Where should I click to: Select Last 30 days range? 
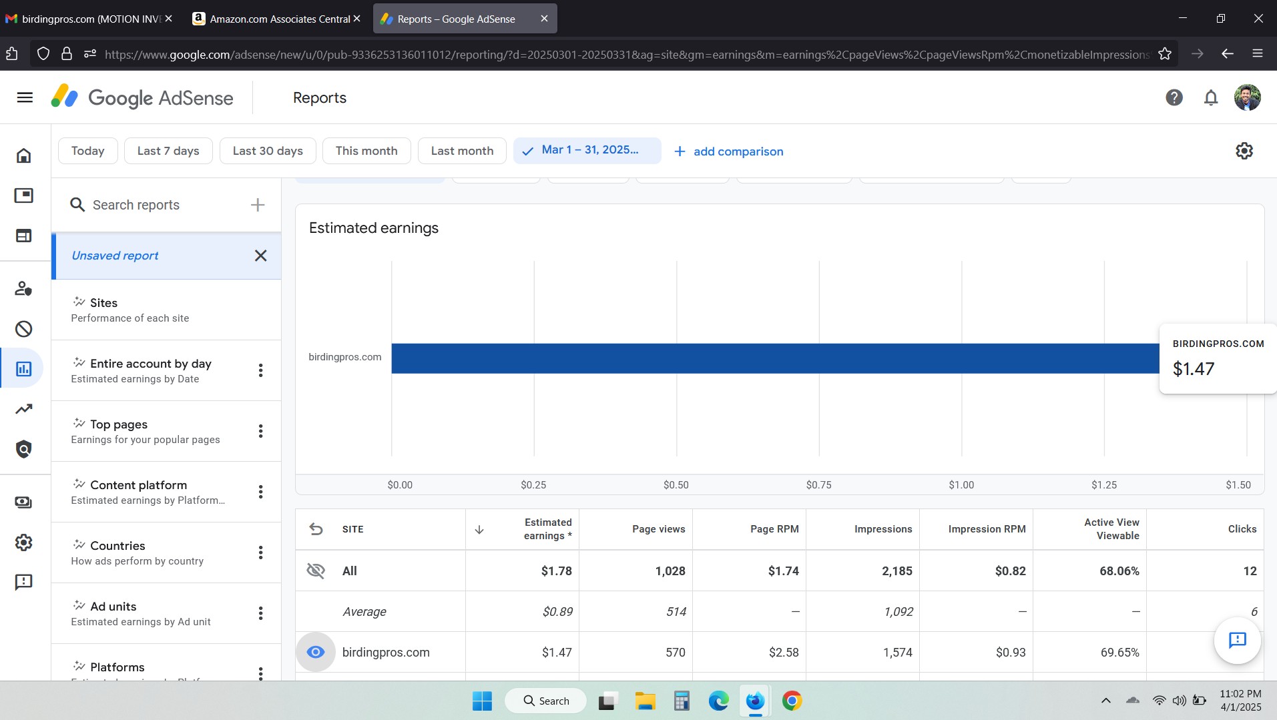268,151
